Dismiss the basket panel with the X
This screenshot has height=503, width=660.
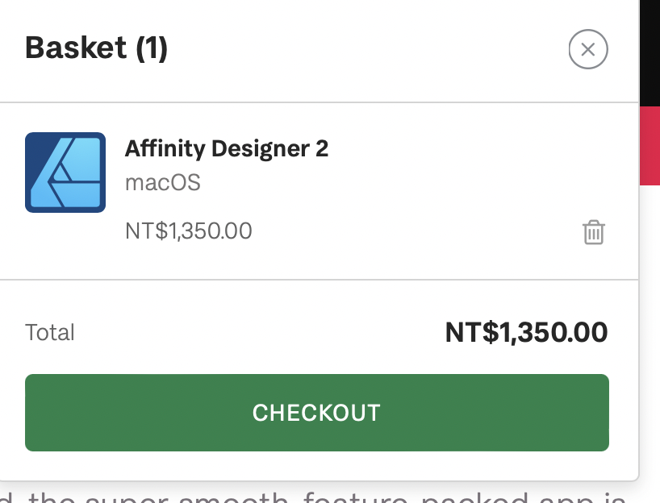click(587, 49)
